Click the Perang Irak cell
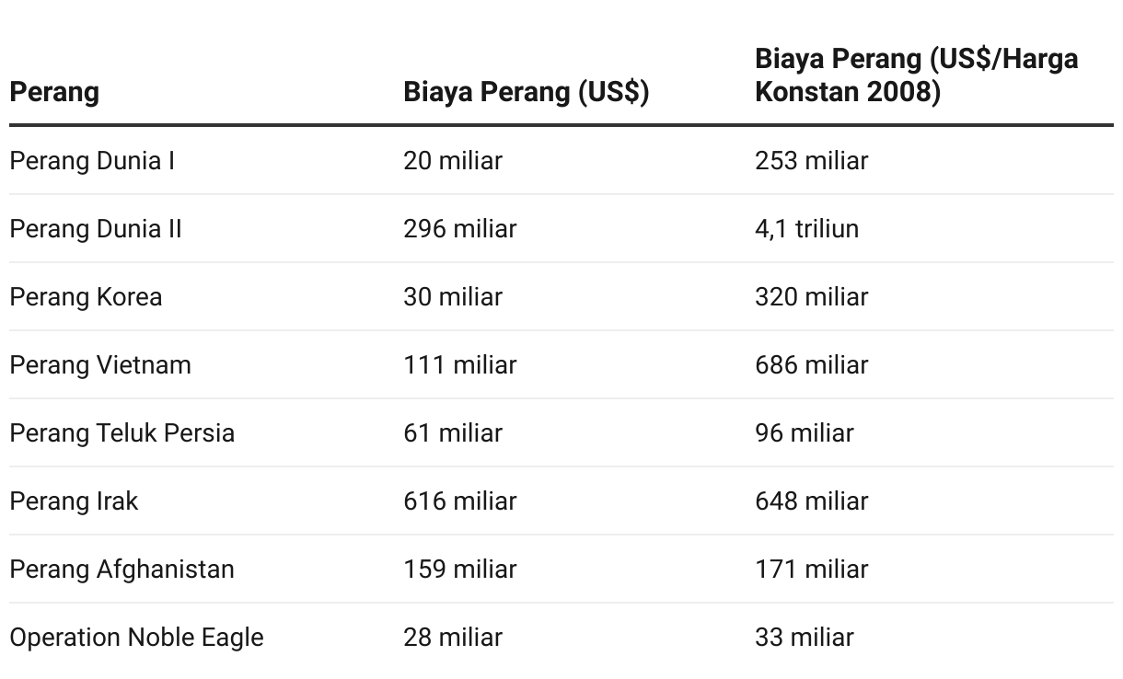The image size is (1123, 679). (x=74, y=501)
